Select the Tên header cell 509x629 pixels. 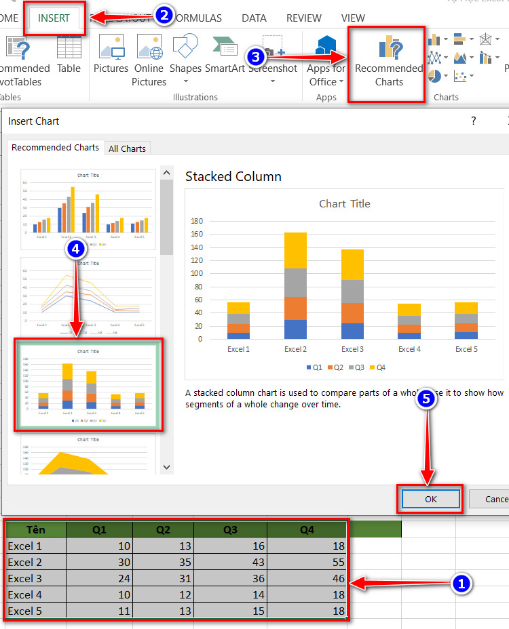pos(36,529)
